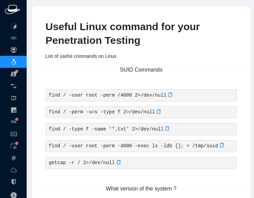Click the hat logo in sidebar
Image resolution: width=254 pixels, height=198 pixels.
(12, 9)
